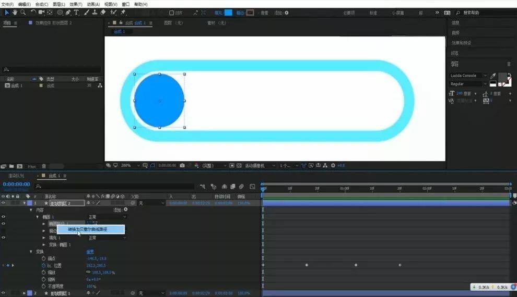
Task: Choose 转换为贝塞尔曲线路径 context menu item
Action: [91, 229]
